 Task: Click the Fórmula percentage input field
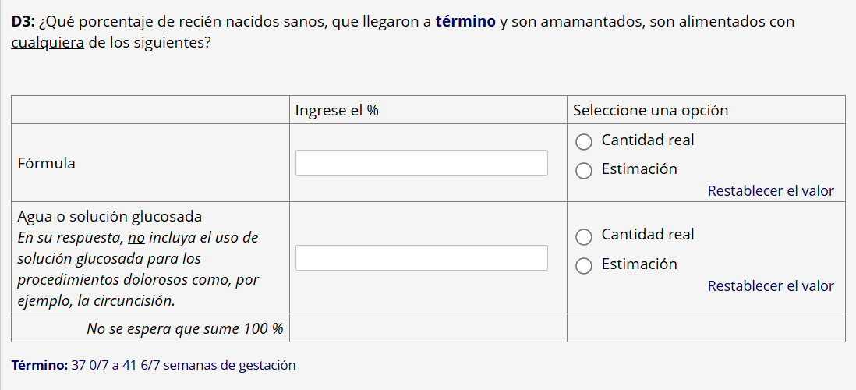coord(421,163)
